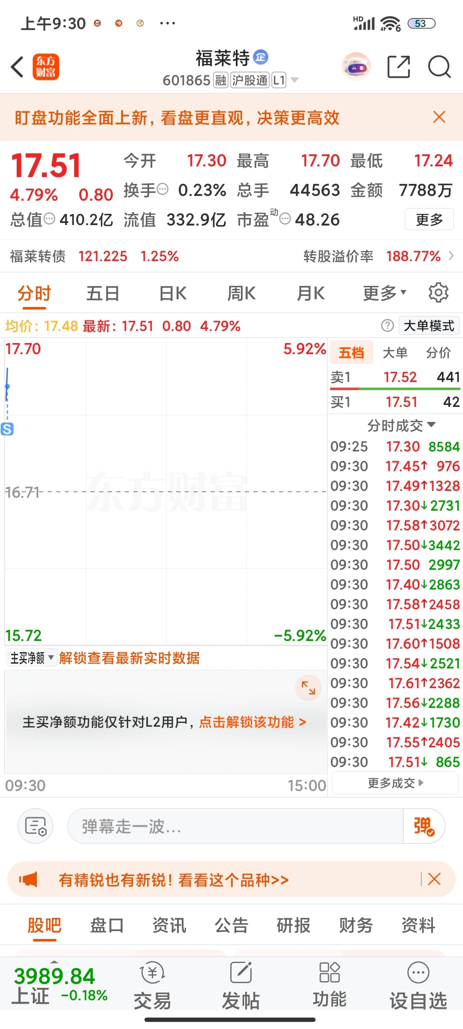463x1029 pixels.
Task: Tap the back arrow icon
Action: [x=17, y=67]
